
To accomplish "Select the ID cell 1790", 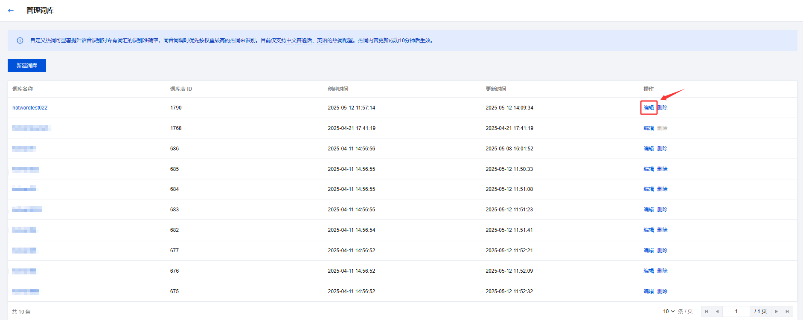I will point(176,108).
